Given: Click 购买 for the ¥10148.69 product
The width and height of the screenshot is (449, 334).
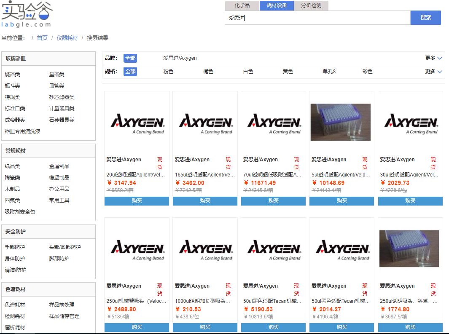Looking at the screenshot, I should 341,201.
